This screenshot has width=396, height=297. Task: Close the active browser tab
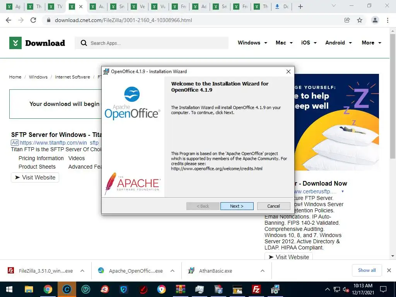coord(81,7)
